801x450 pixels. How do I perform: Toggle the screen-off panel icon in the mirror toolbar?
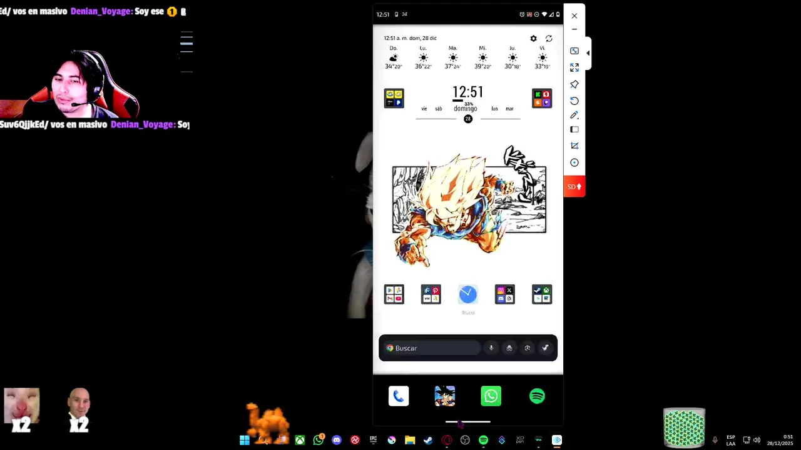click(574, 129)
